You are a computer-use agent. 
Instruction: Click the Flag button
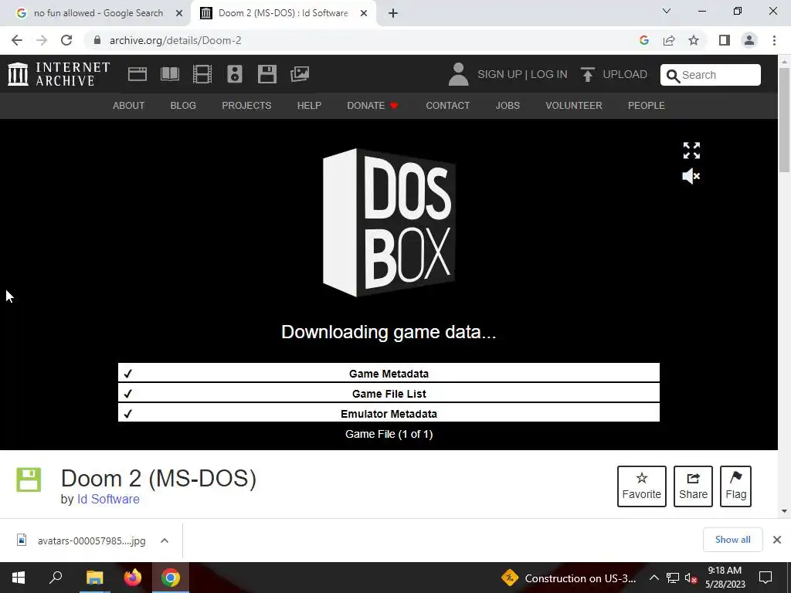(x=735, y=486)
